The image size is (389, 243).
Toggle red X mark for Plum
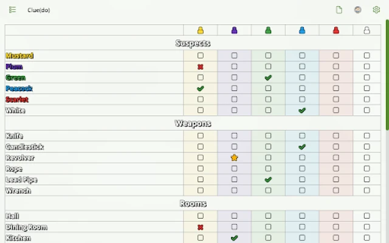pos(201,67)
